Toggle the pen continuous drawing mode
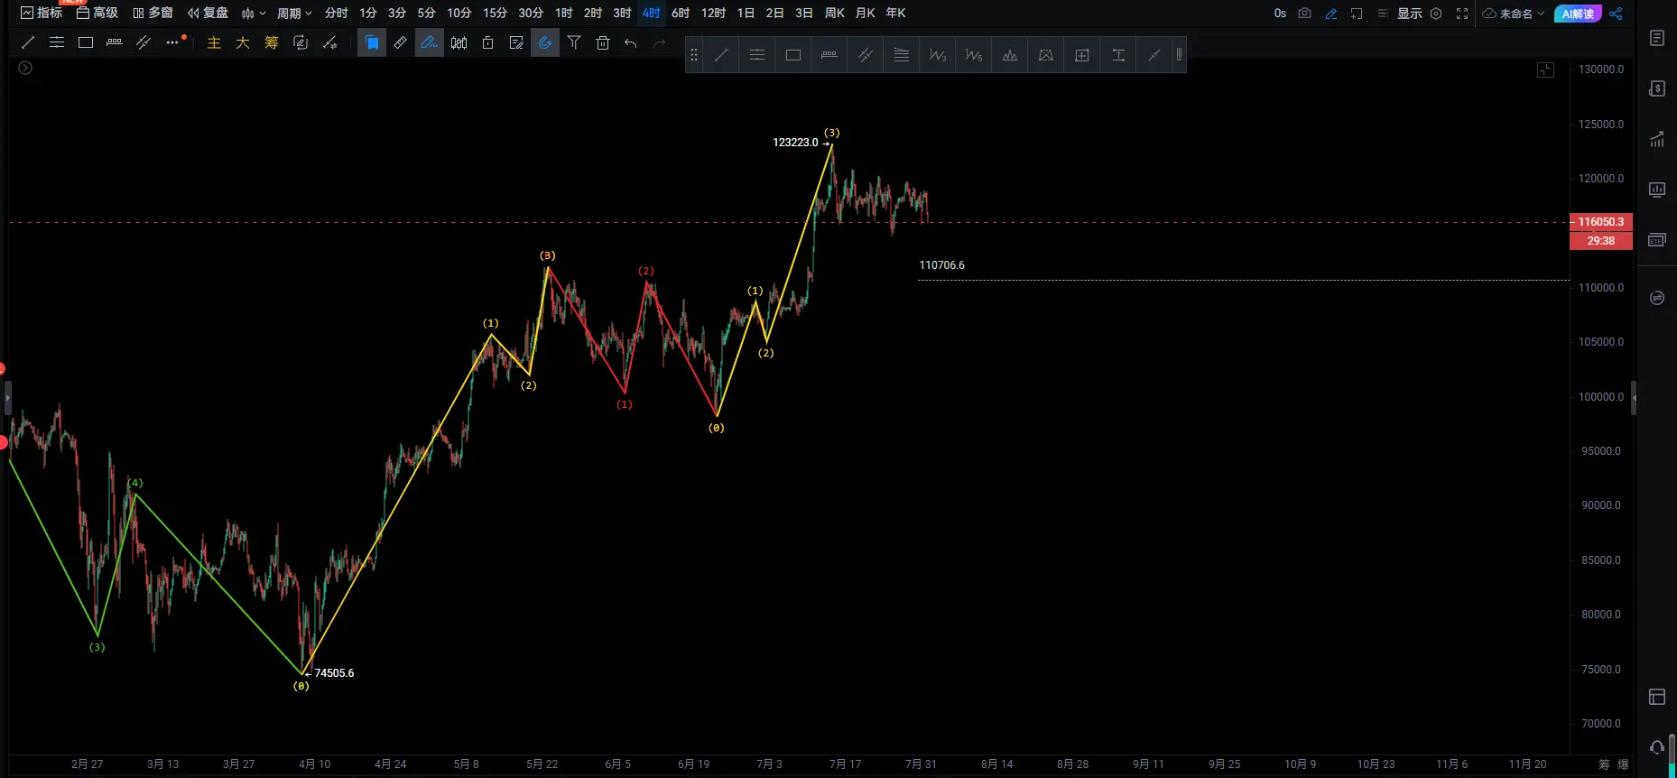The width and height of the screenshot is (1677, 778). pos(430,42)
